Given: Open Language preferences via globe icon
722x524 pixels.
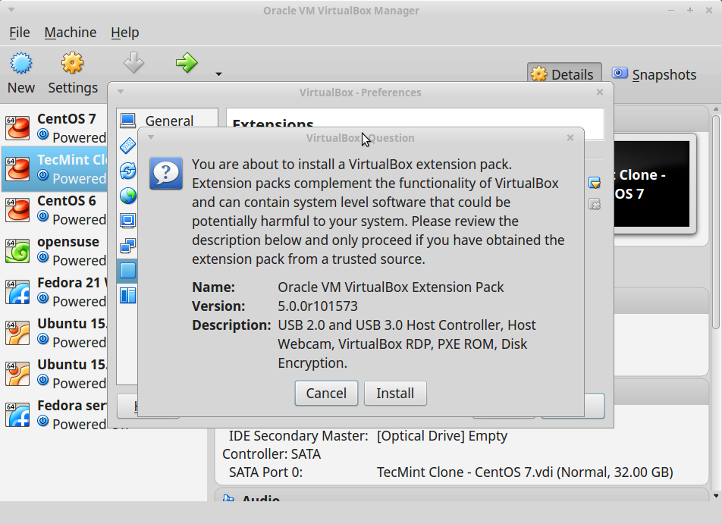Looking at the screenshot, I should pyautogui.click(x=127, y=196).
